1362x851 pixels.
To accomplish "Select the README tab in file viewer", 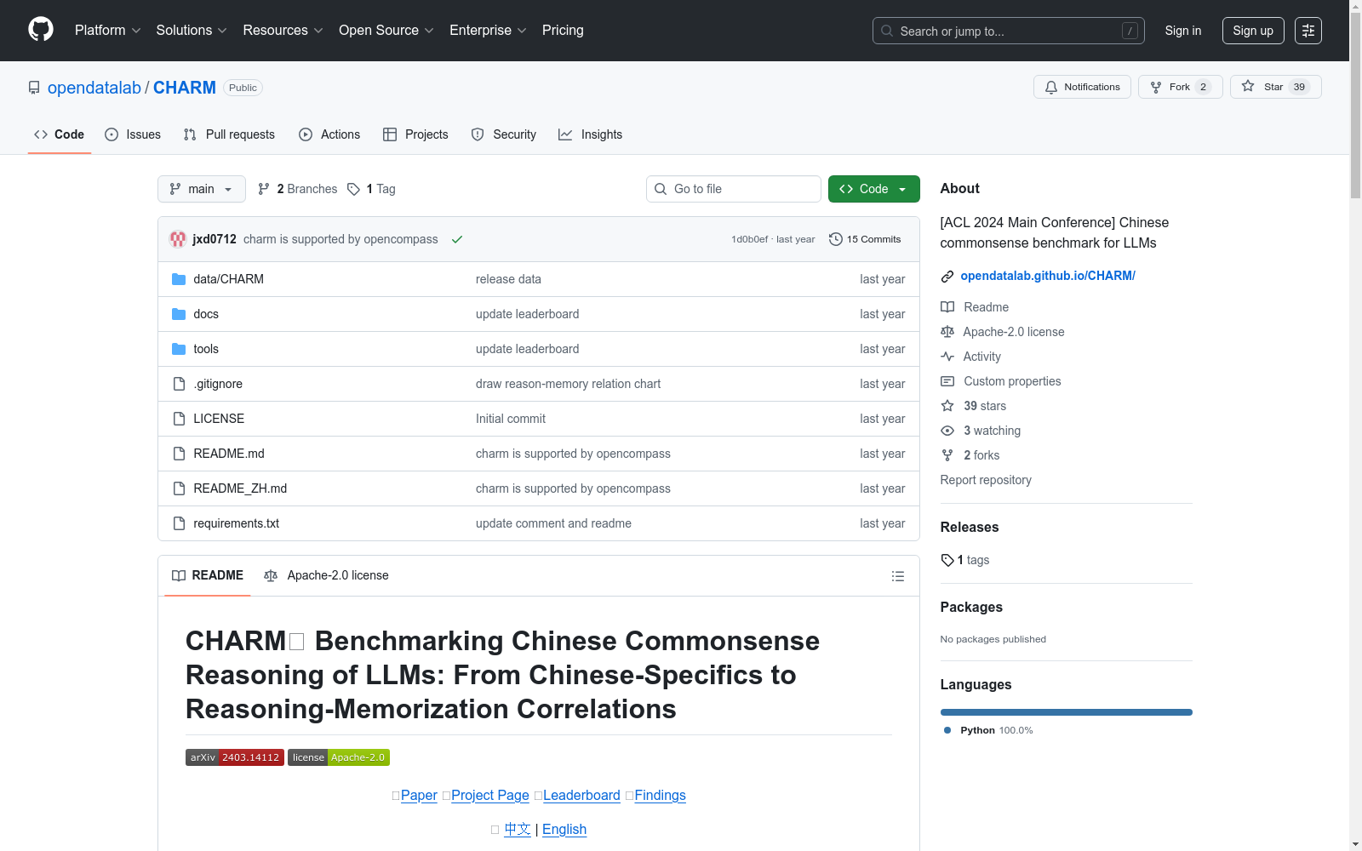I will tap(208, 575).
